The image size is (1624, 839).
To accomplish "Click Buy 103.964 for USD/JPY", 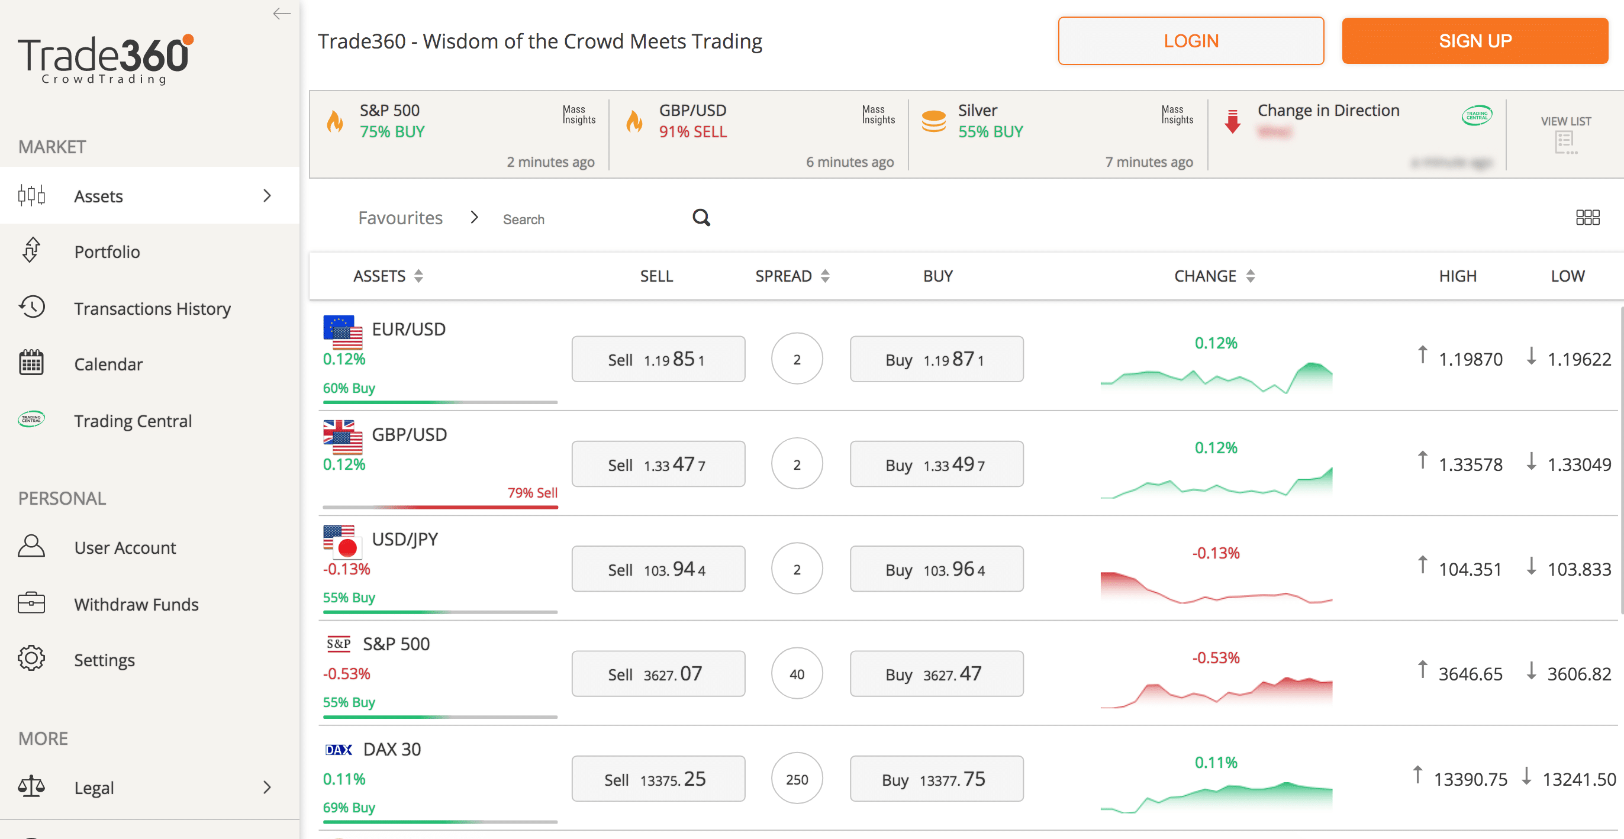I will click(x=936, y=569).
